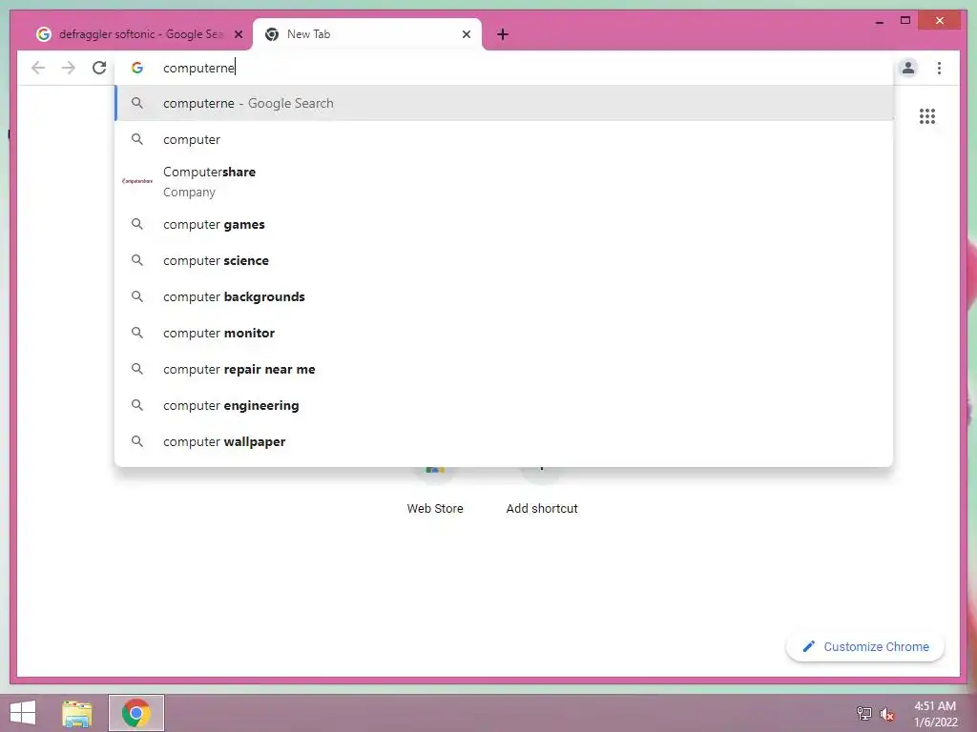The height and width of the screenshot is (732, 977).
Task: Open a new tab with plus button
Action: click(503, 34)
